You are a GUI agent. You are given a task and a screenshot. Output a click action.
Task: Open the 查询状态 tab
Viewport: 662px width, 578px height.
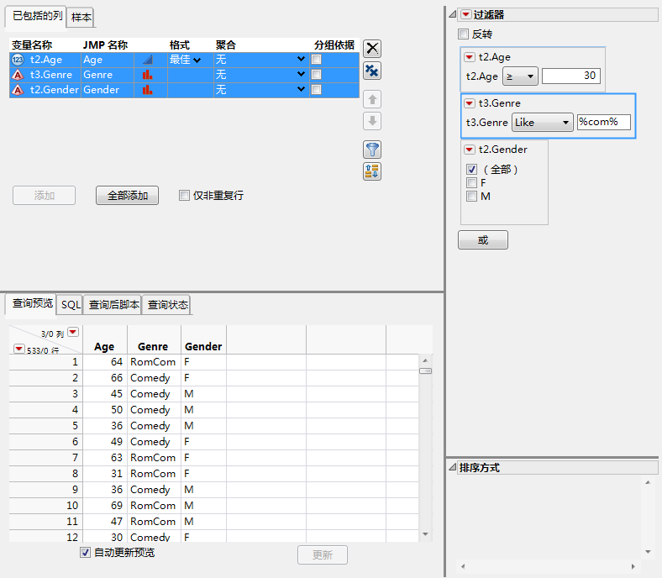click(x=167, y=305)
